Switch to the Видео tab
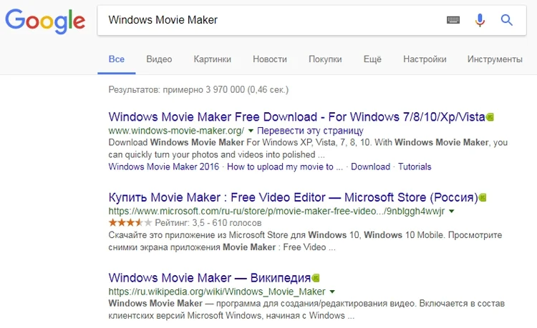 pyautogui.click(x=159, y=59)
